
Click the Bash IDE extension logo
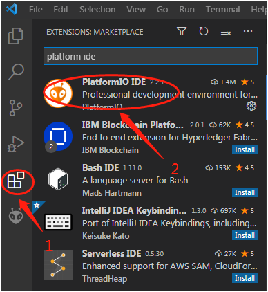[58, 179]
